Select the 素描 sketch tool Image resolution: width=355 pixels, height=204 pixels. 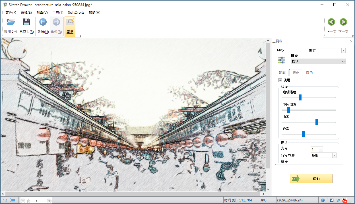tap(70, 25)
